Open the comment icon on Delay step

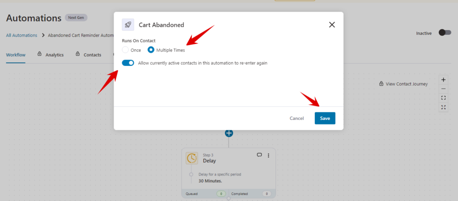point(259,155)
